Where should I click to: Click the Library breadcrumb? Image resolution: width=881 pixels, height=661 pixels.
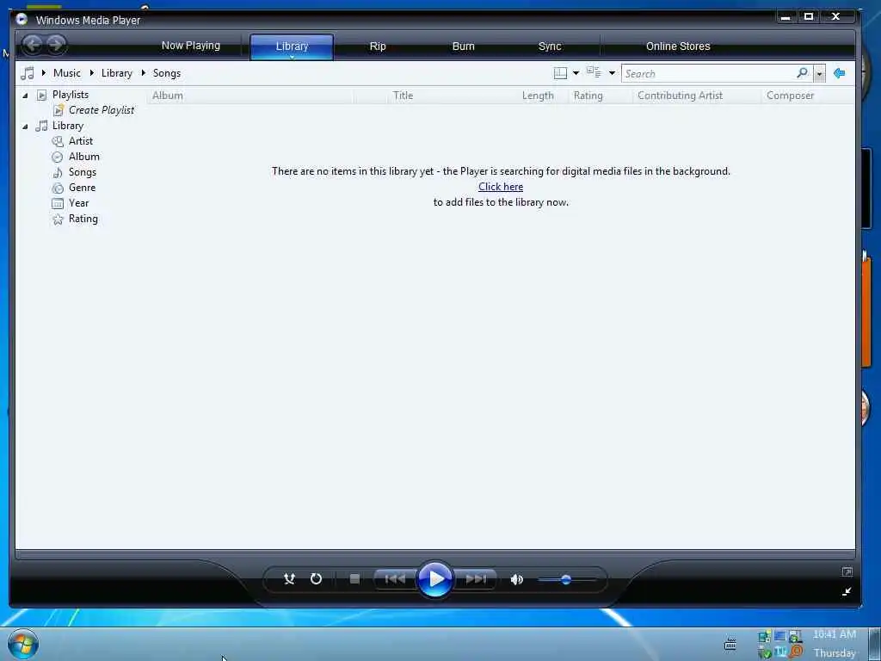coord(117,73)
